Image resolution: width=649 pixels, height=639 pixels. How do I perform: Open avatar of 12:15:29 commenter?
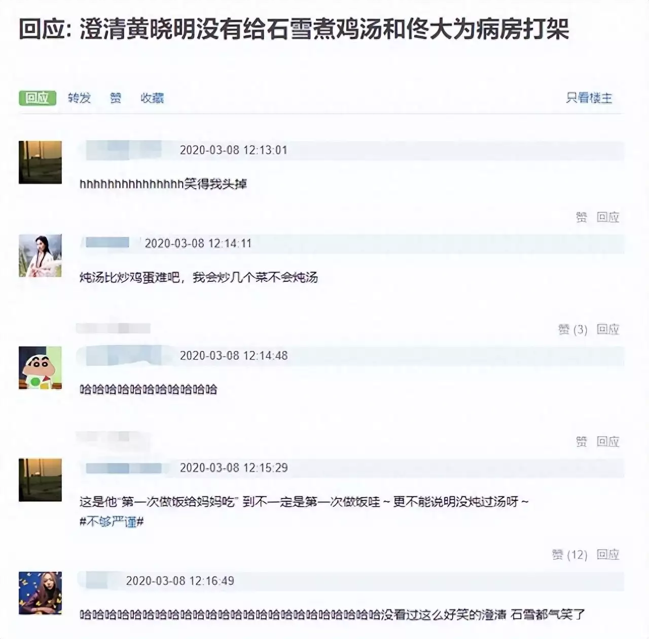coord(40,480)
